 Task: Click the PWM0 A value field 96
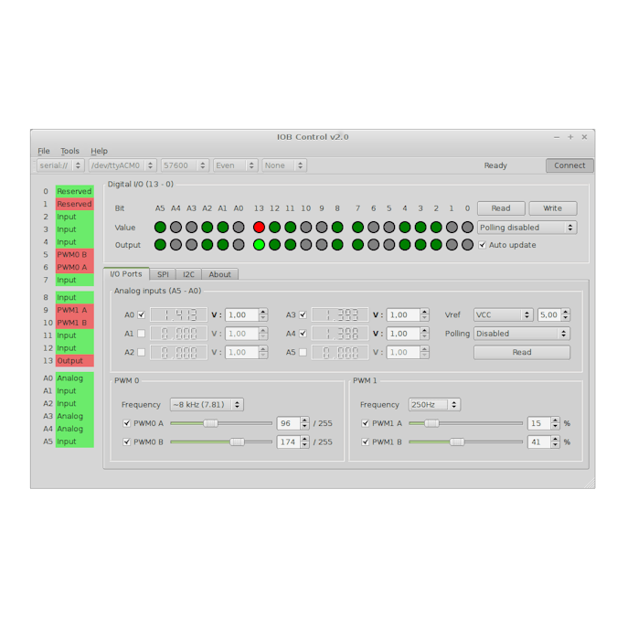pyautogui.click(x=289, y=423)
